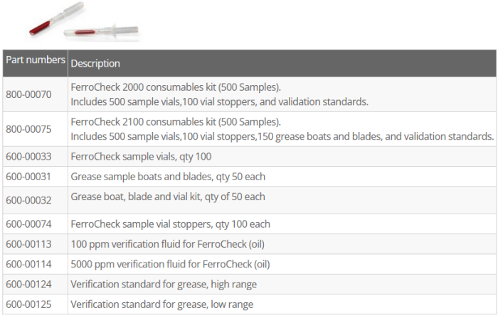Select part number 600-00113
Screen dimensions: 498x320
tap(28, 244)
